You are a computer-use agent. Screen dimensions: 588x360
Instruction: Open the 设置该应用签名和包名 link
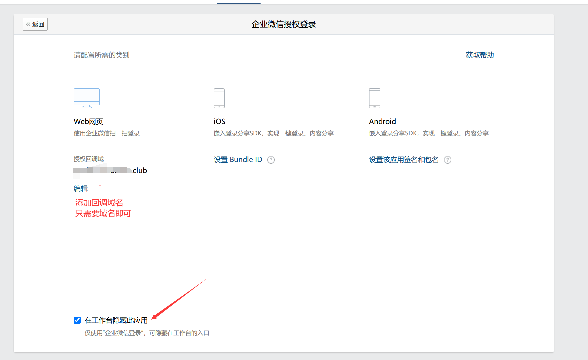coord(404,160)
